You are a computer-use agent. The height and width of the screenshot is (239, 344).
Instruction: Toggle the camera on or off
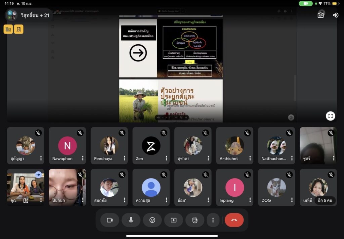110,220
